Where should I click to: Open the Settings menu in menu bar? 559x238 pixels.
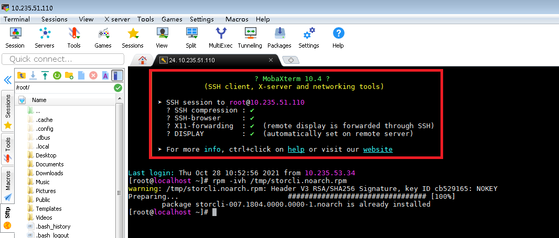pos(202,19)
